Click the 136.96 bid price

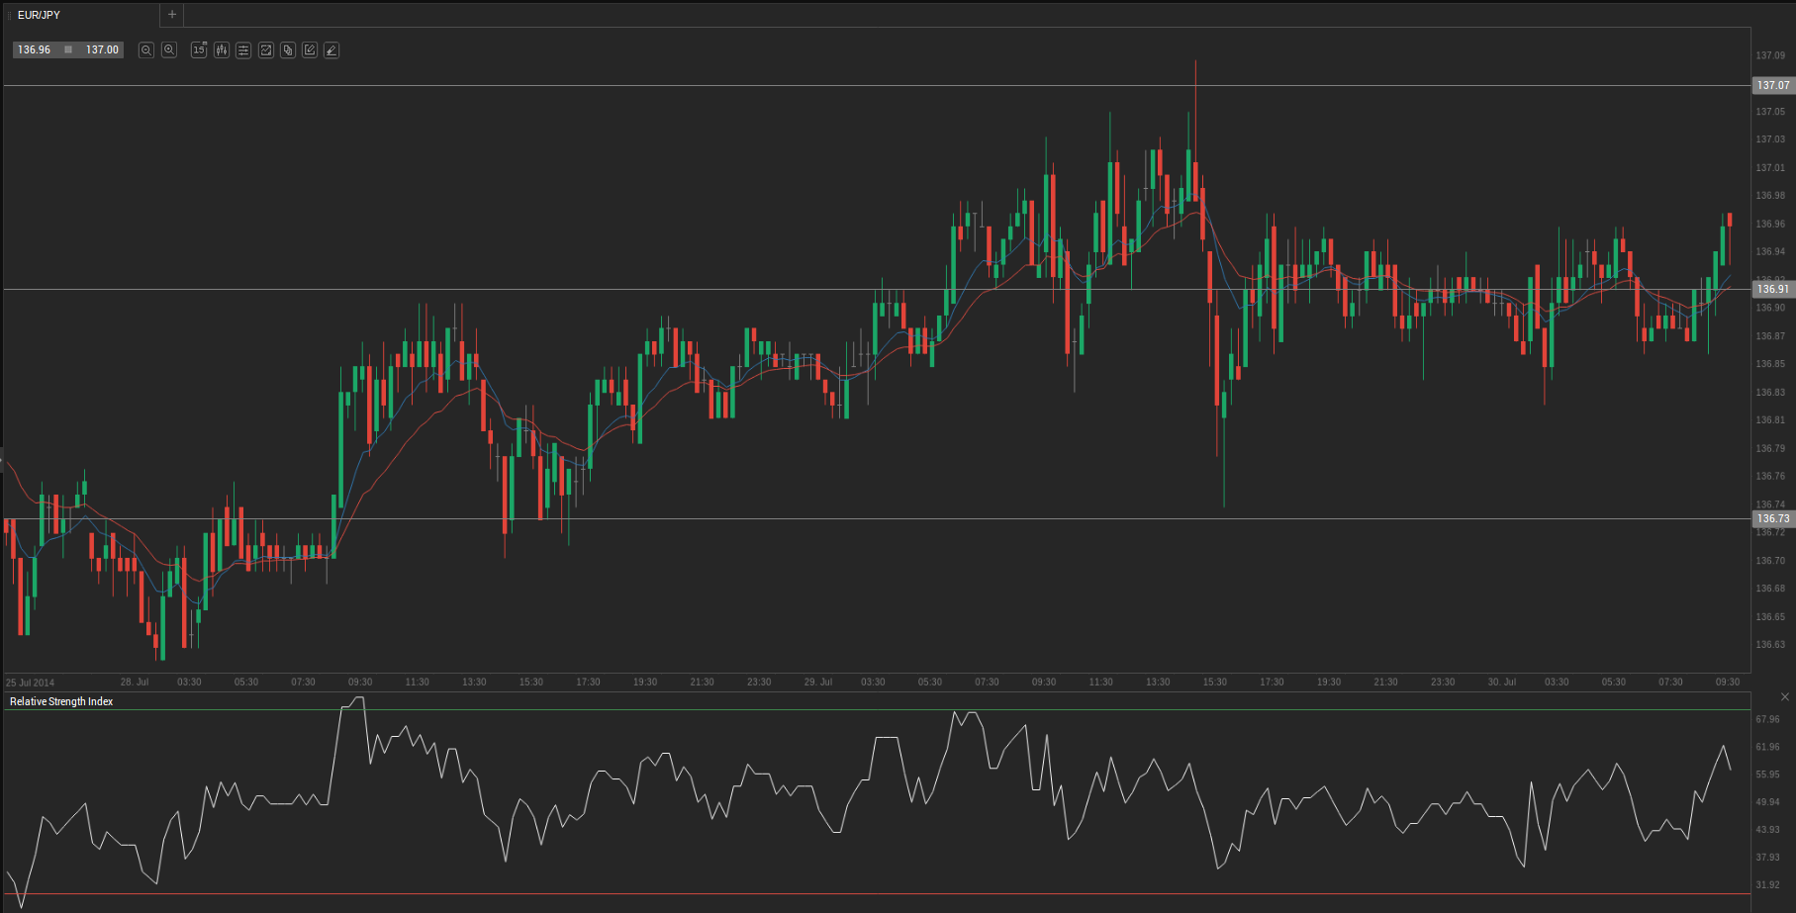(x=35, y=50)
